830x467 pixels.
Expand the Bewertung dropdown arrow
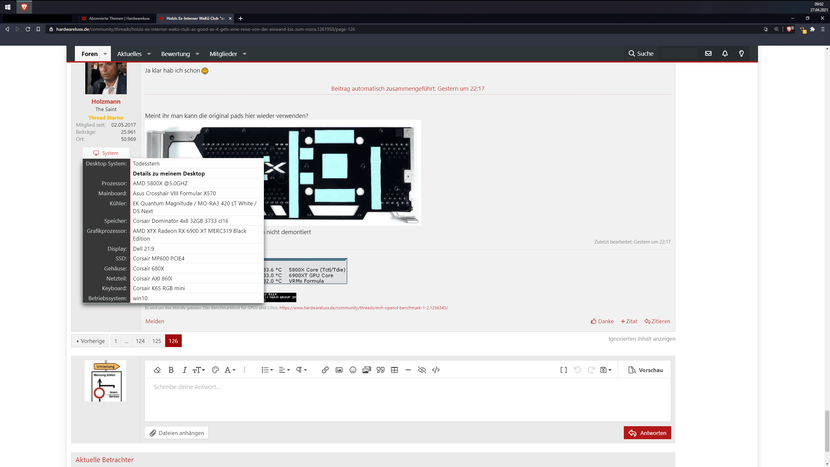(197, 54)
